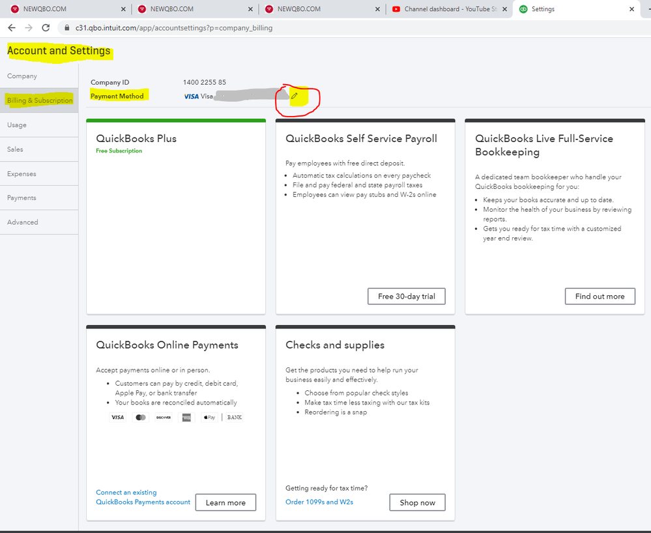The height and width of the screenshot is (533, 651).
Task: Go back with the browser back arrow
Action: 12,28
